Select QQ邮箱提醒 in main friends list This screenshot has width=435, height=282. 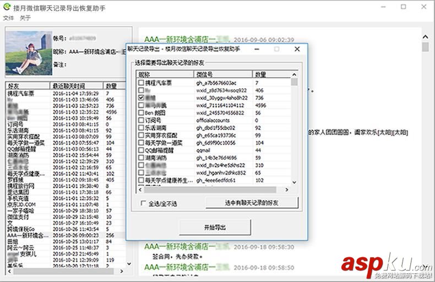click(x=21, y=149)
